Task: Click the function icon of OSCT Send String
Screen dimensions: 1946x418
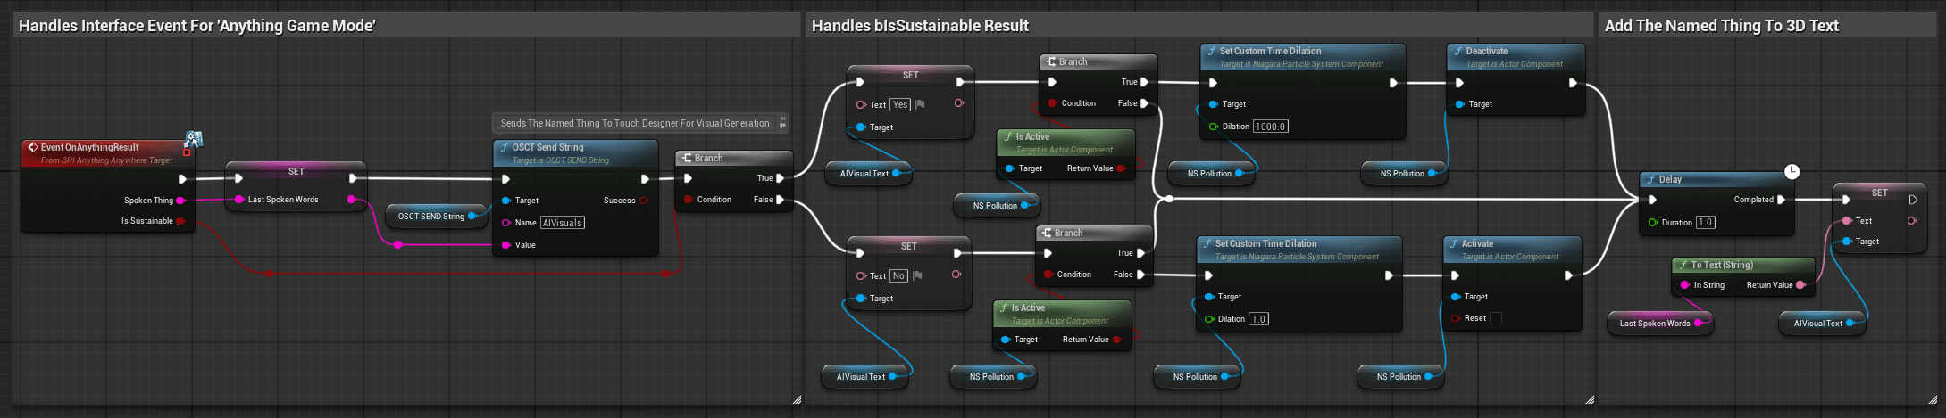Action: click(x=505, y=147)
